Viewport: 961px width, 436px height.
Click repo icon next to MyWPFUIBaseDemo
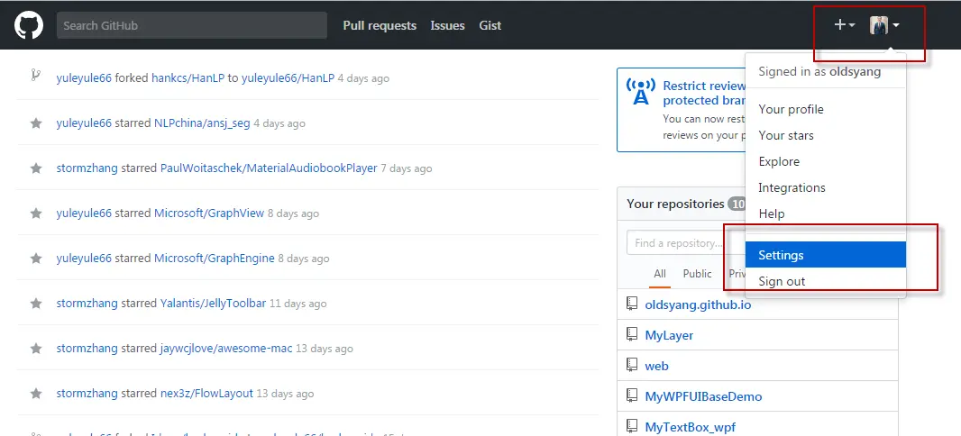coord(632,395)
